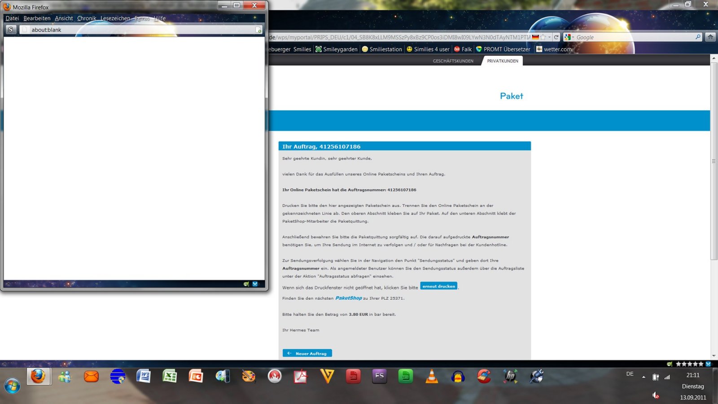The width and height of the screenshot is (718, 404).
Task: Open the Chronik menu
Action: coord(87,18)
